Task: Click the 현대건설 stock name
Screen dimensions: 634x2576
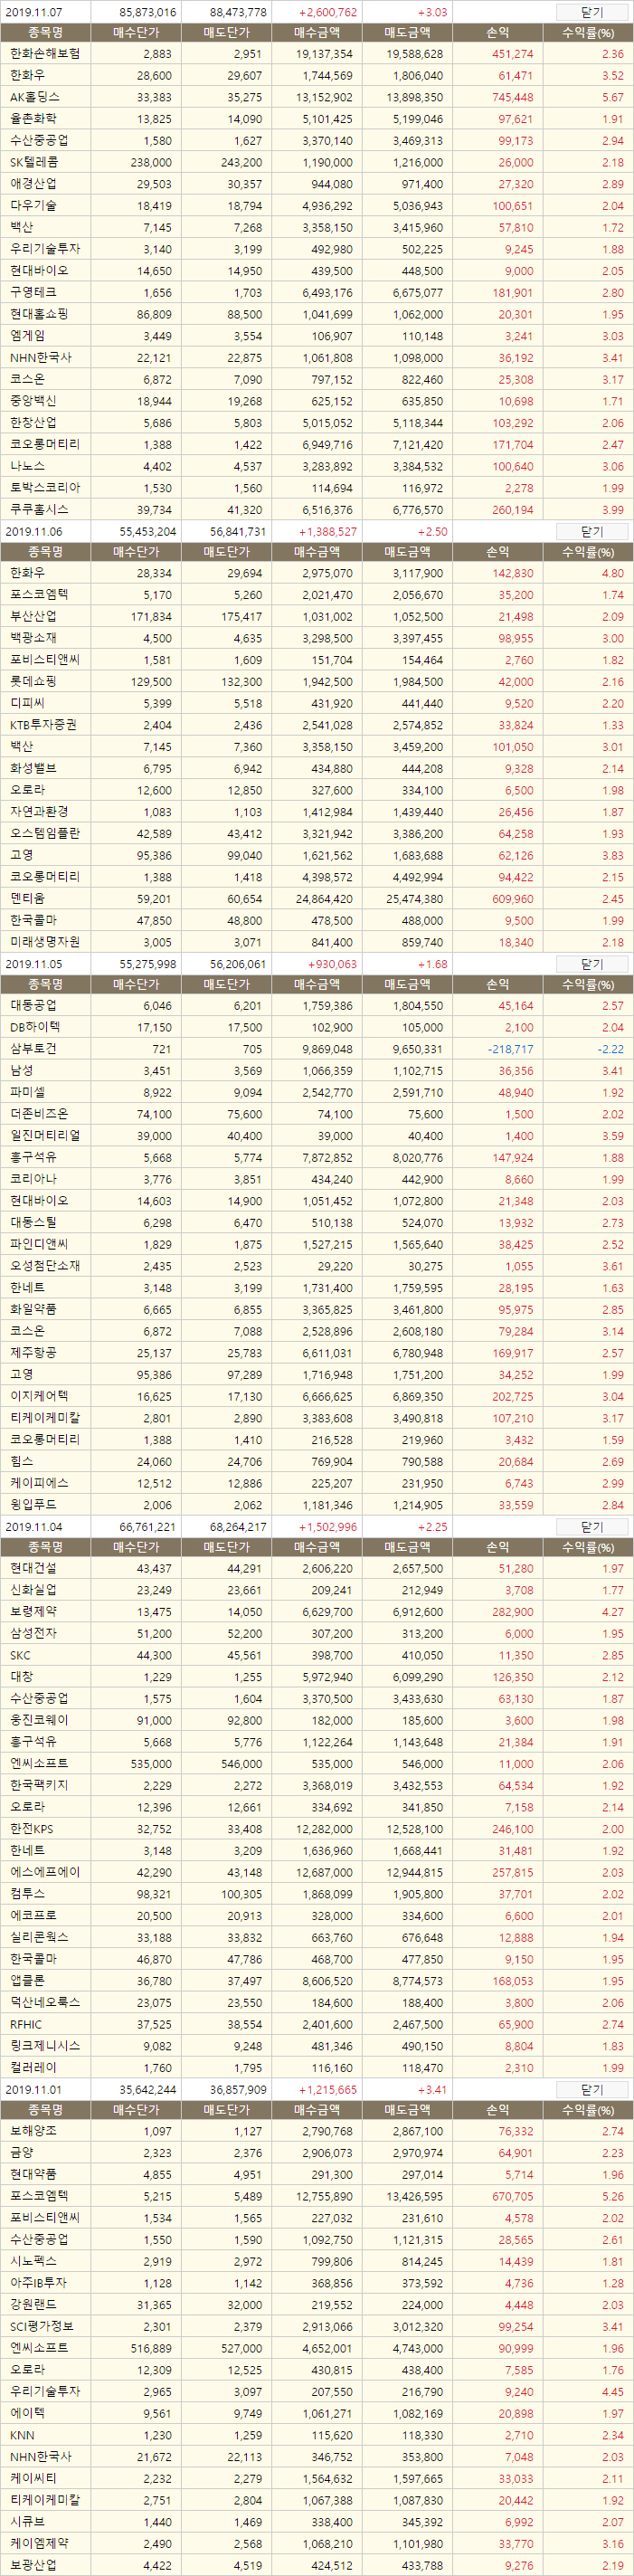Action: [33, 1568]
